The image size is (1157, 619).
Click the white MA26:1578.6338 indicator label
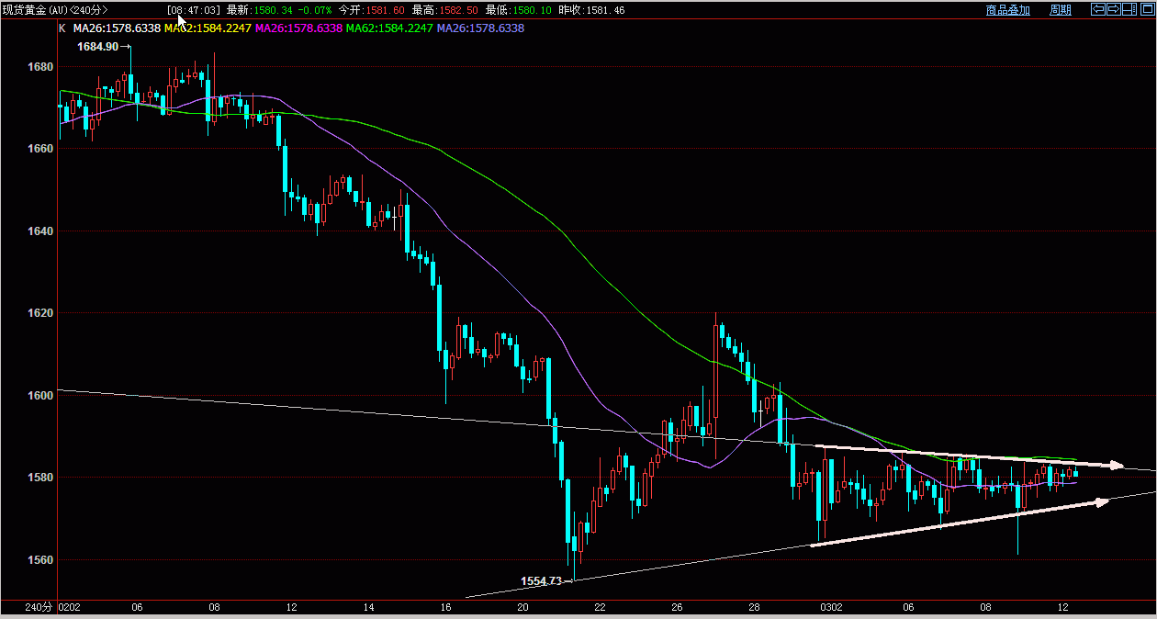(x=117, y=28)
